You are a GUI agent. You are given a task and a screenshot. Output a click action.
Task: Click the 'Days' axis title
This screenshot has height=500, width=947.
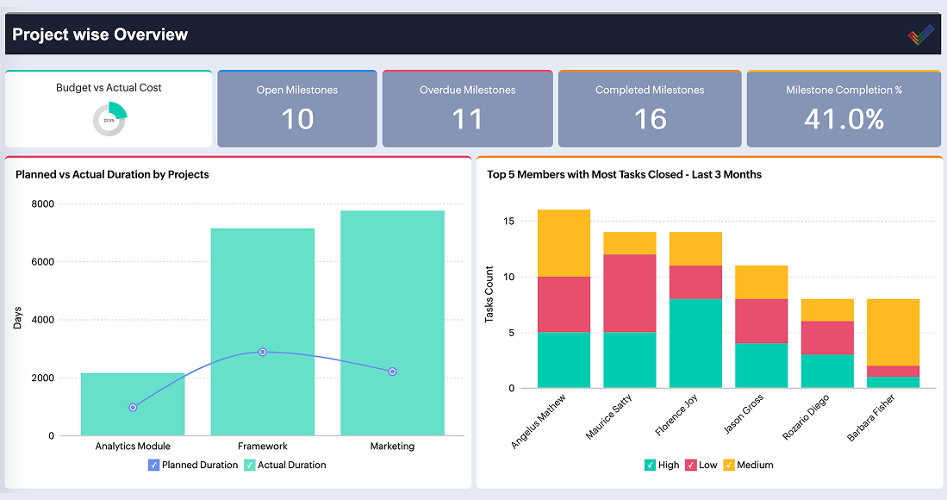pos(17,317)
